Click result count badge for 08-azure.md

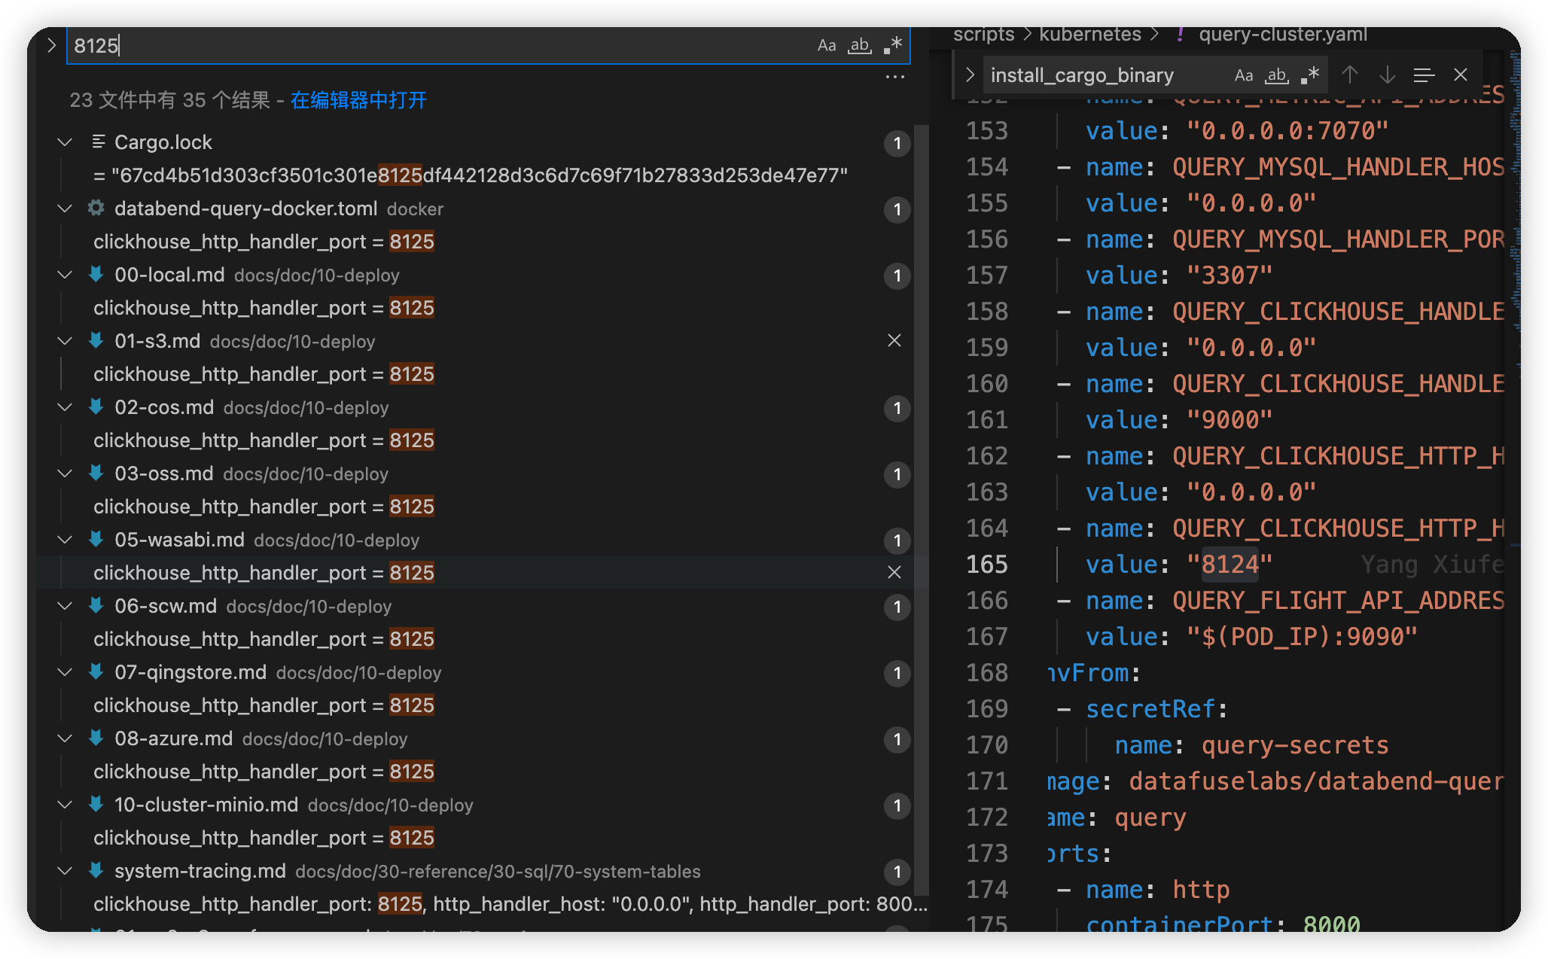[897, 740]
